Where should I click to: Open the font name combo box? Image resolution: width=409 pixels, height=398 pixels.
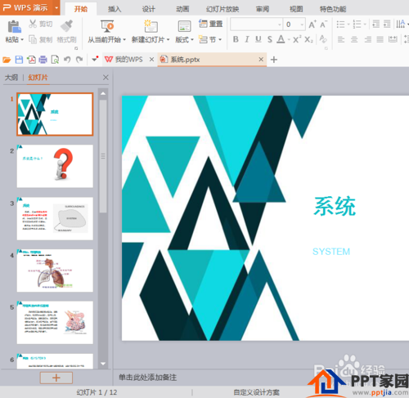point(256,25)
